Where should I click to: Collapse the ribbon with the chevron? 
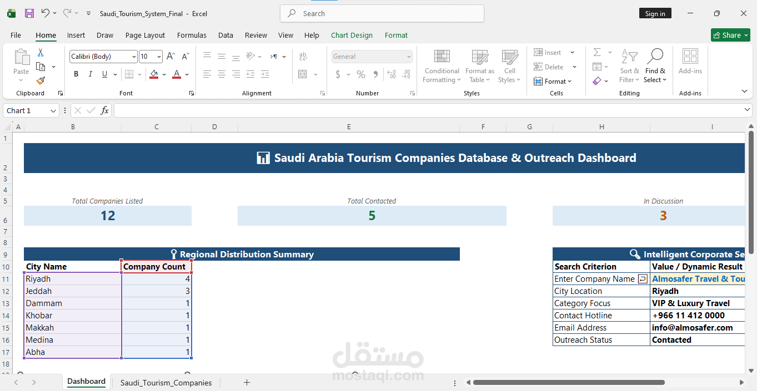tap(744, 91)
